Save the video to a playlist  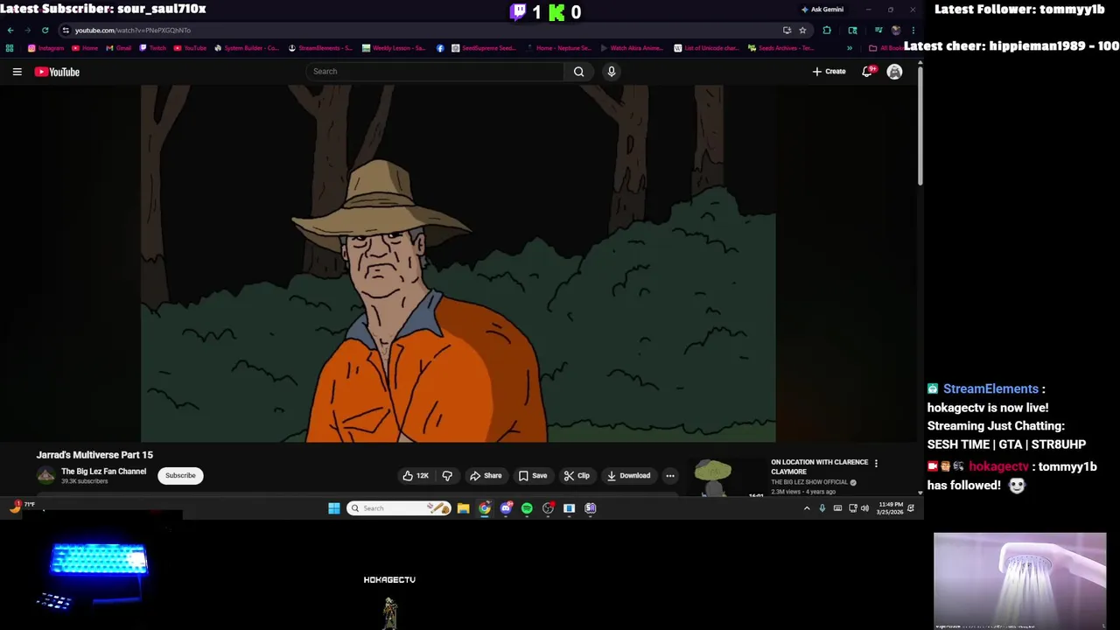(x=533, y=476)
